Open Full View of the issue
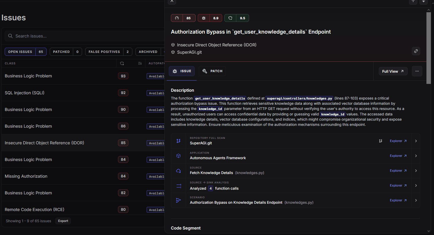This screenshot has height=235, width=434. point(393,71)
